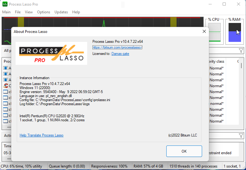
Task: Open the Main menu
Action: (x=7, y=12)
